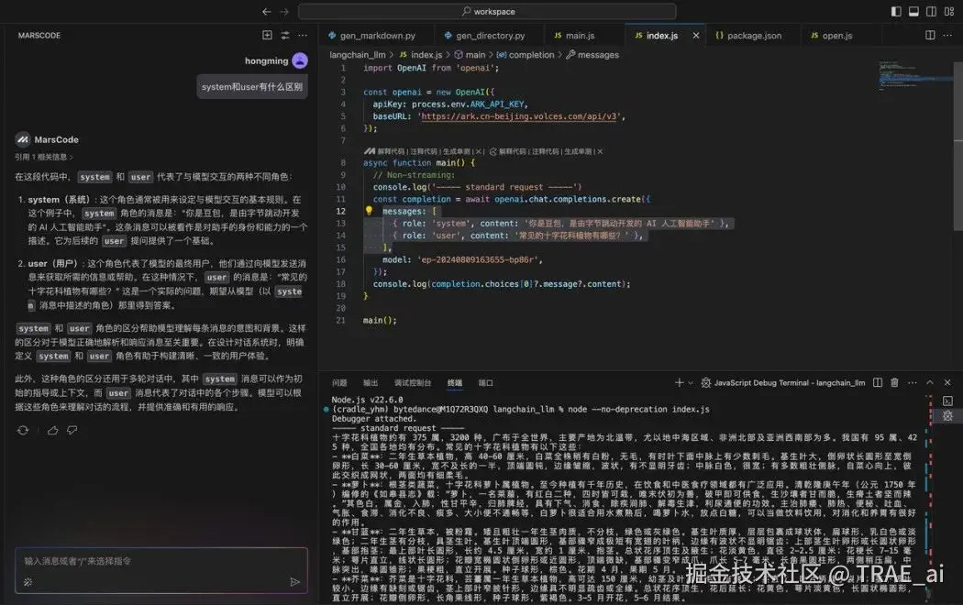Click completion breadcrumb item

(526, 55)
